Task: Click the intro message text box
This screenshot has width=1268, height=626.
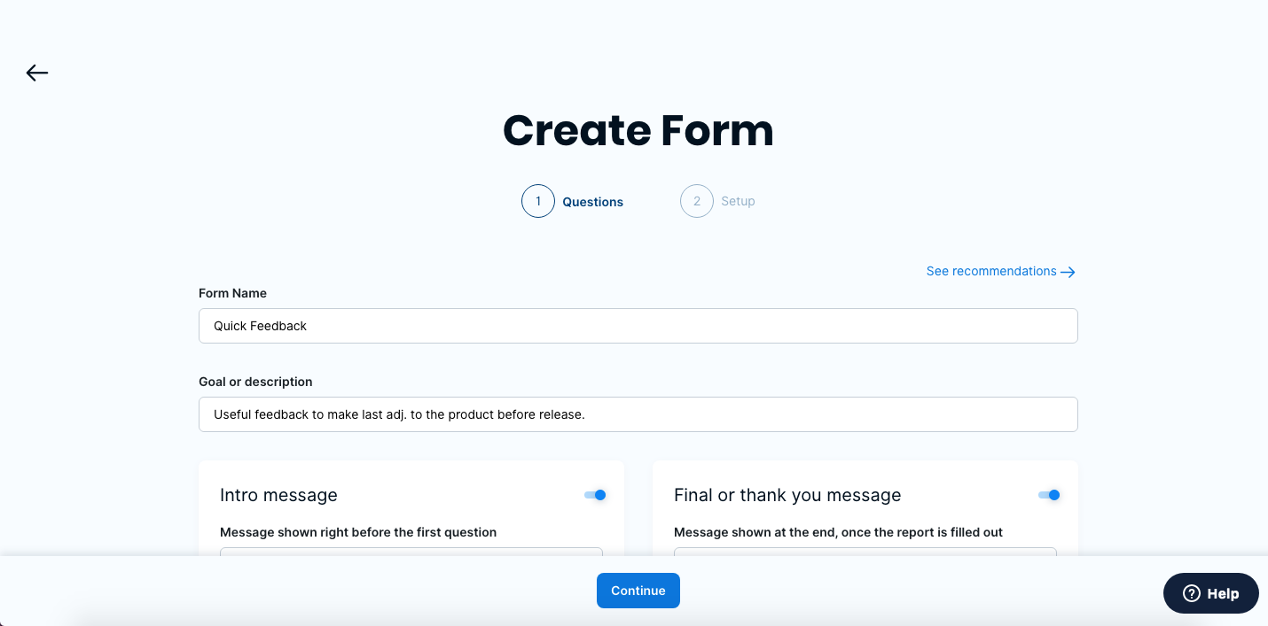Action: coord(411,552)
